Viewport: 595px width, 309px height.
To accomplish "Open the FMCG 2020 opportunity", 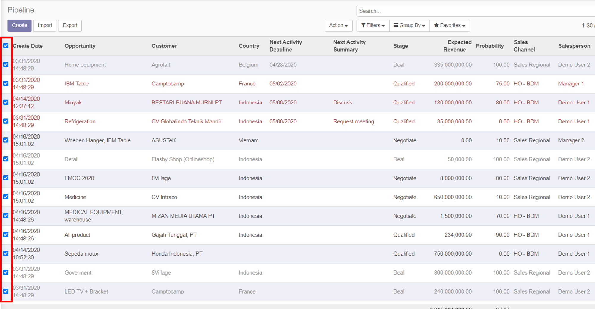I will tap(79, 178).
